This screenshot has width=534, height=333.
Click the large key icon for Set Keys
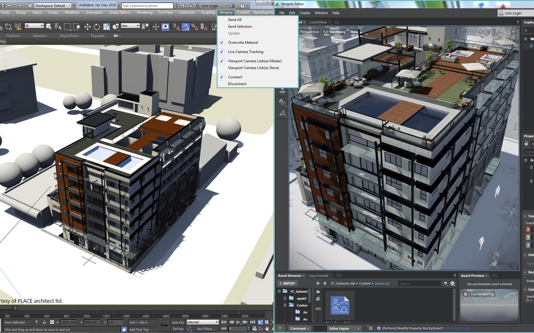(x=164, y=325)
